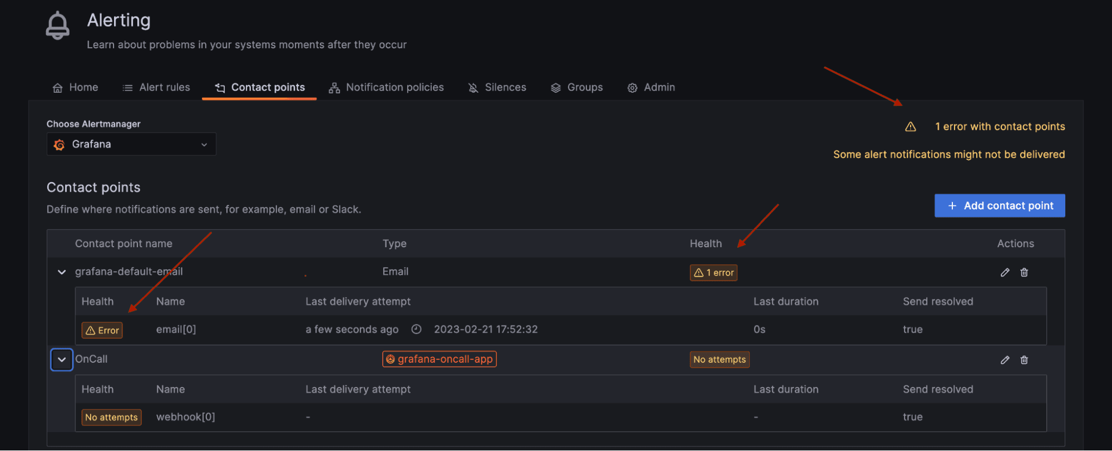This screenshot has height=451, width=1112.
Task: Click the Groups layers icon
Action: 556,88
